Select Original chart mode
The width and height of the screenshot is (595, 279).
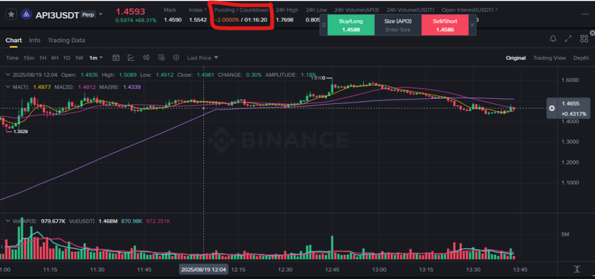click(x=516, y=58)
